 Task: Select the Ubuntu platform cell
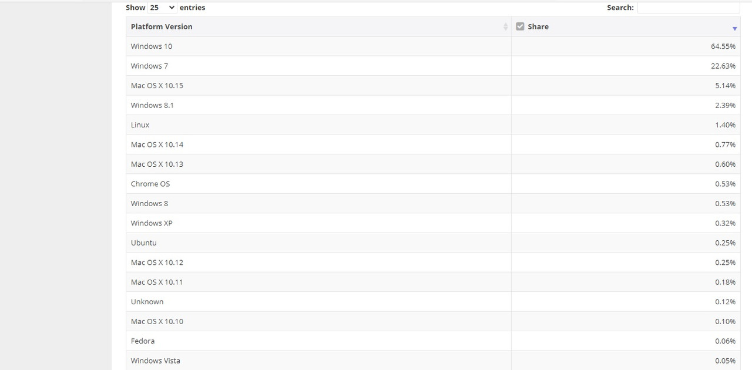click(x=318, y=243)
